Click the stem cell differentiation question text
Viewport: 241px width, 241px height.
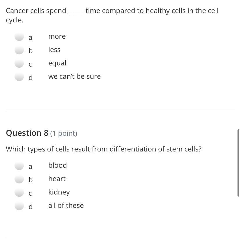pyautogui.click(x=104, y=149)
